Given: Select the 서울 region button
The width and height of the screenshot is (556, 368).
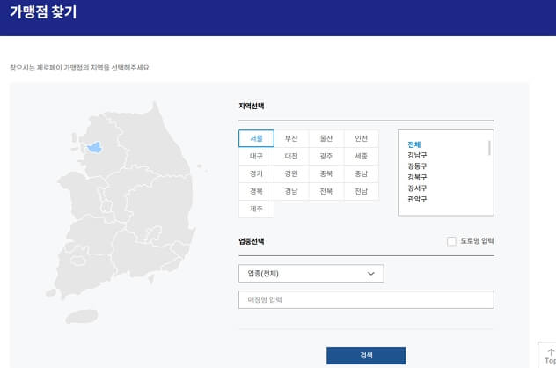Looking at the screenshot, I should pyautogui.click(x=256, y=138).
